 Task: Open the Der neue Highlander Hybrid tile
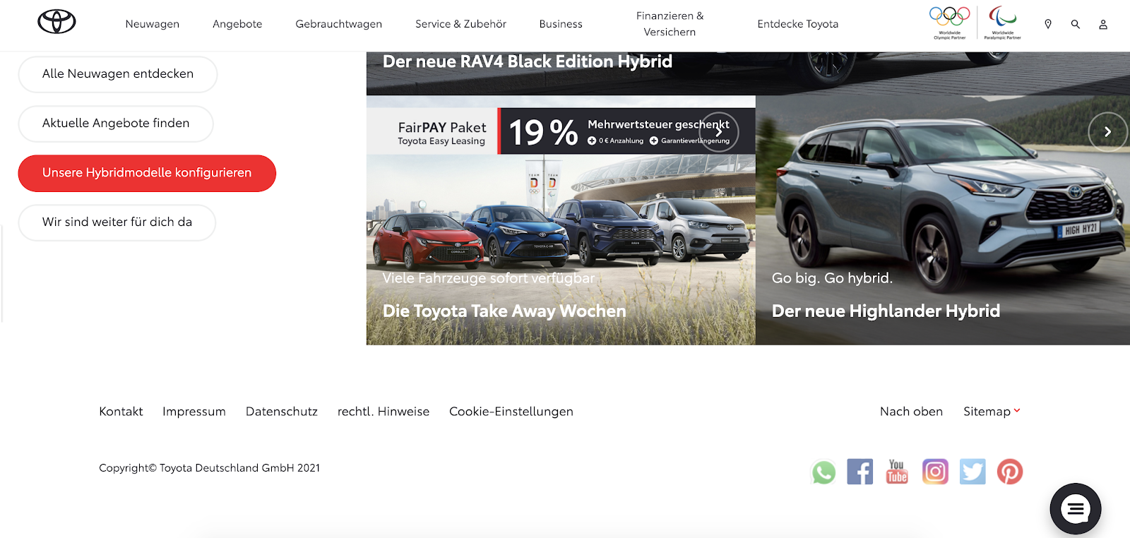[x=943, y=220]
